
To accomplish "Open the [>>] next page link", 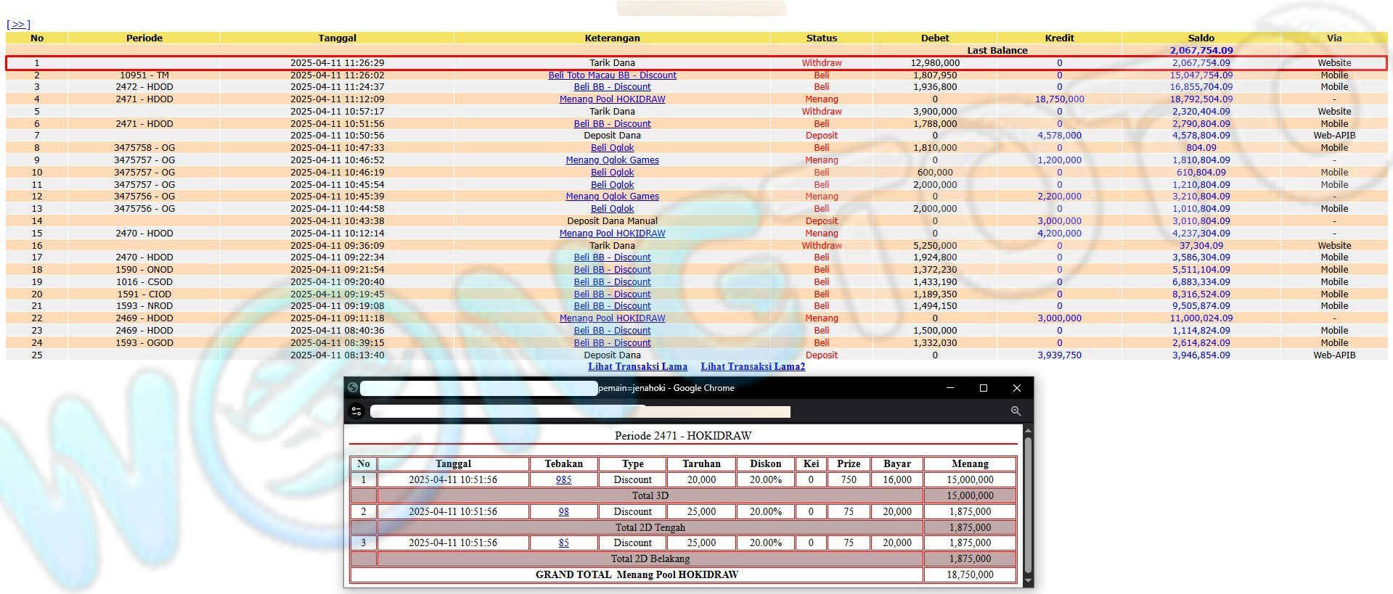I will click(18, 25).
